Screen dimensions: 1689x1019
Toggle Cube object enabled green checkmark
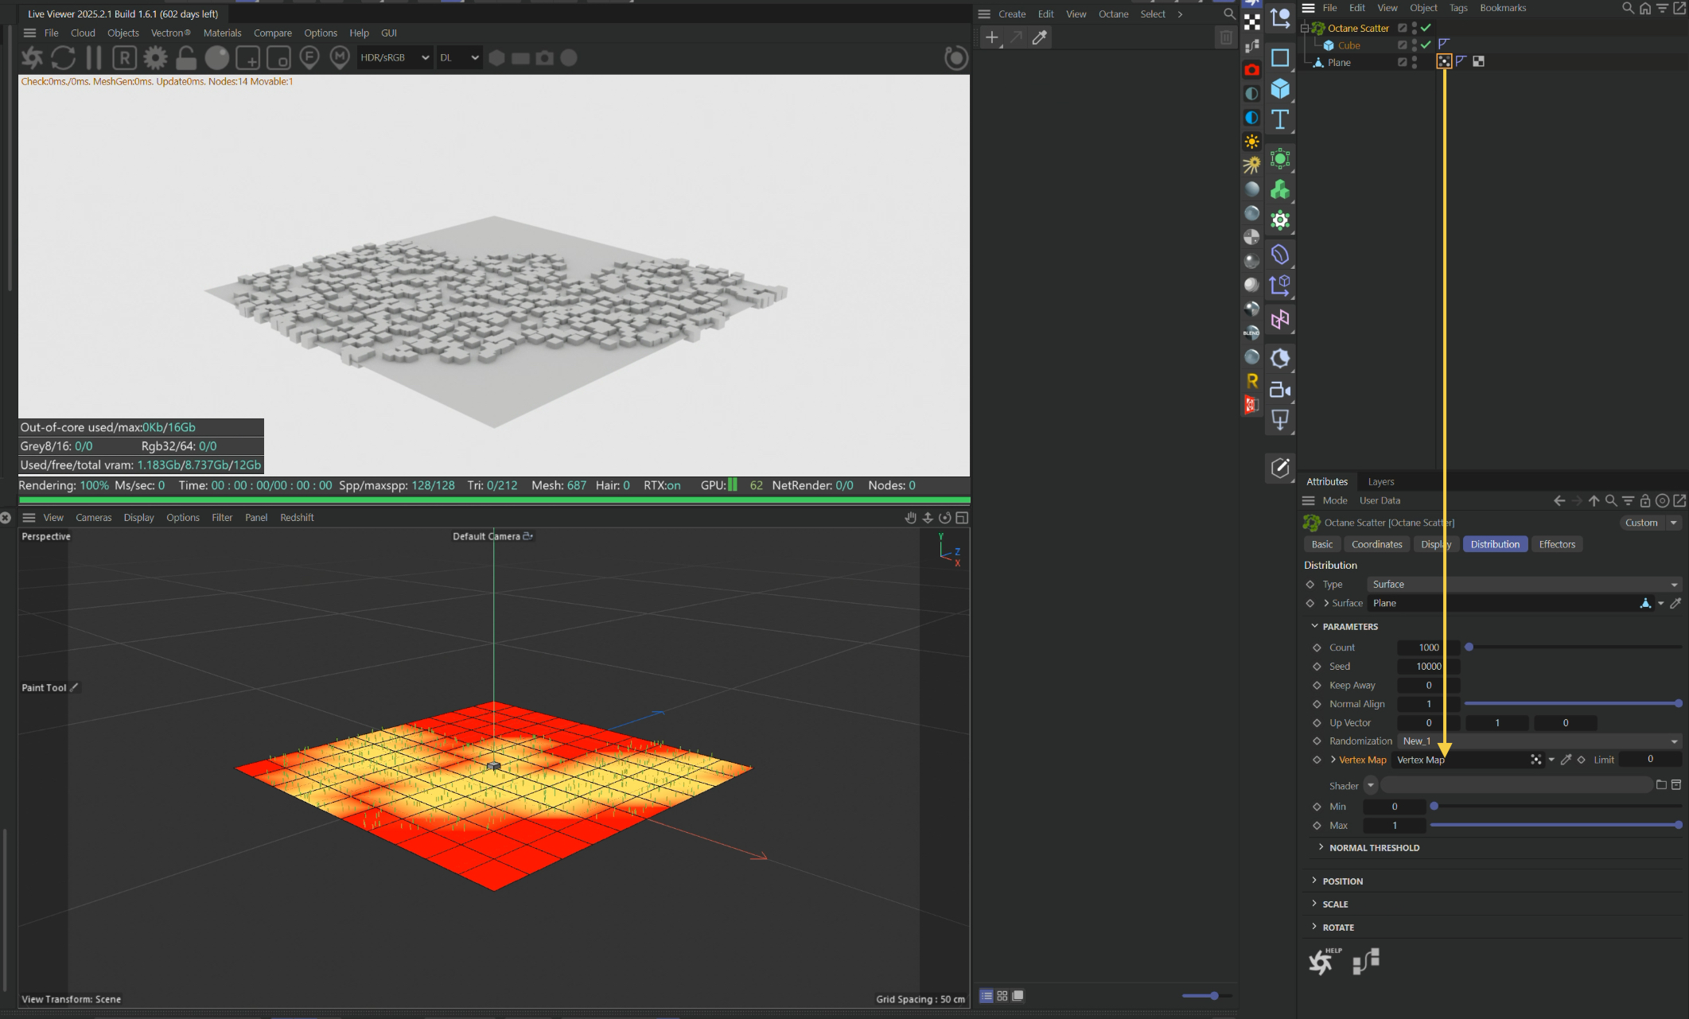pyautogui.click(x=1426, y=45)
